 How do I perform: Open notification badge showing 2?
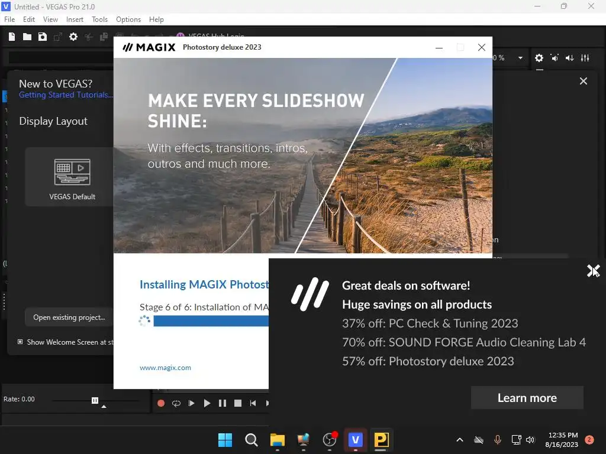[589, 440]
